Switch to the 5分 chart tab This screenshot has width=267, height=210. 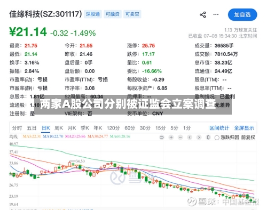[x=174, y=128]
